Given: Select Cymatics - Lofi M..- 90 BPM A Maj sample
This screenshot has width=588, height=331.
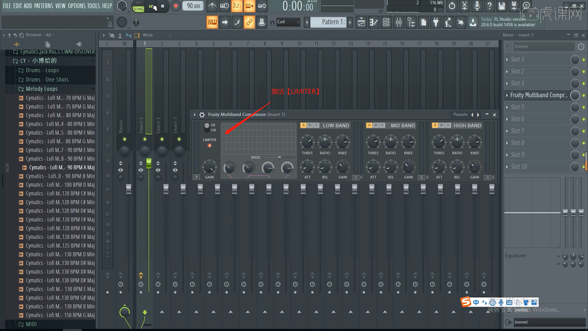Looking at the screenshot, I should [x=61, y=167].
